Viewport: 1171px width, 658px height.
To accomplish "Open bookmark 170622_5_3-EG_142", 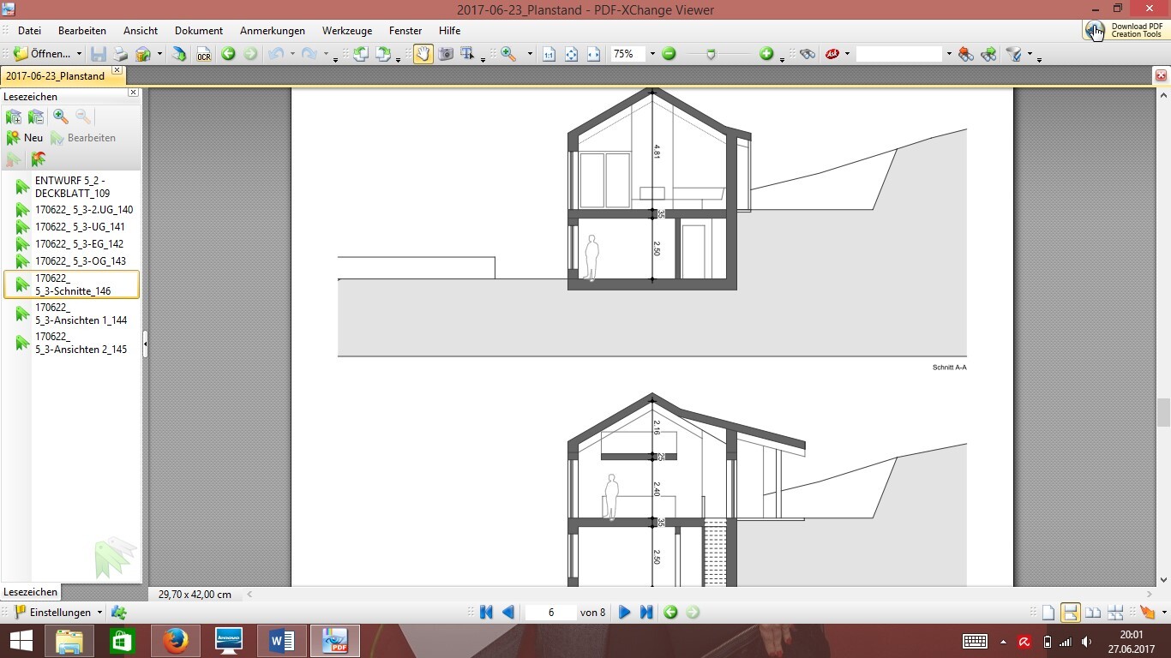I will click(x=79, y=244).
